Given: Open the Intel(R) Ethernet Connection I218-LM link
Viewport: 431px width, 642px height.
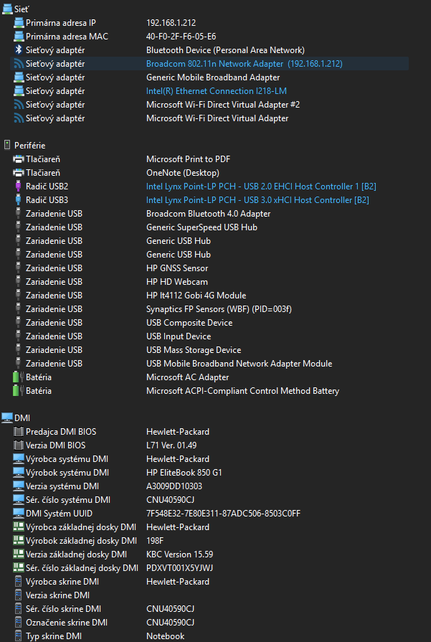Looking at the screenshot, I should (x=217, y=91).
